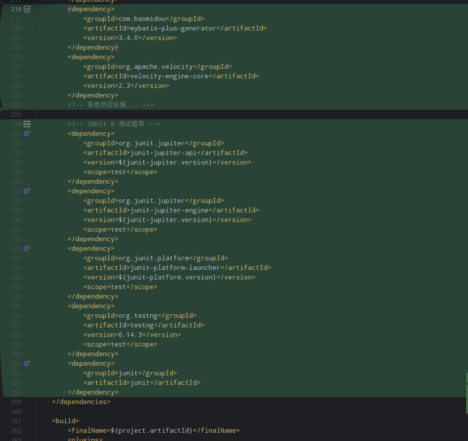Click the upgrade icon for the junit-platform-launcher dependency
Image resolution: width=468 pixels, height=441 pixels.
27,248
